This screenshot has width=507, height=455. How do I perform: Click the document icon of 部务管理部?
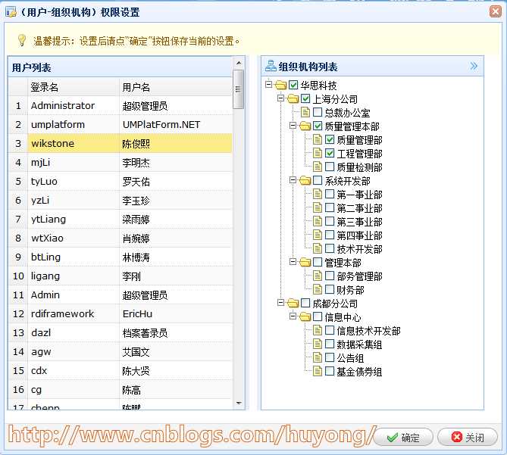click(x=318, y=276)
